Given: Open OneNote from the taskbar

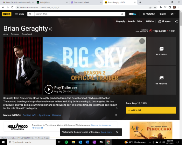Looking at the screenshot, I should (x=94, y=142).
